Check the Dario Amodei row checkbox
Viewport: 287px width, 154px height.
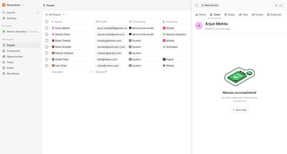click(47, 47)
